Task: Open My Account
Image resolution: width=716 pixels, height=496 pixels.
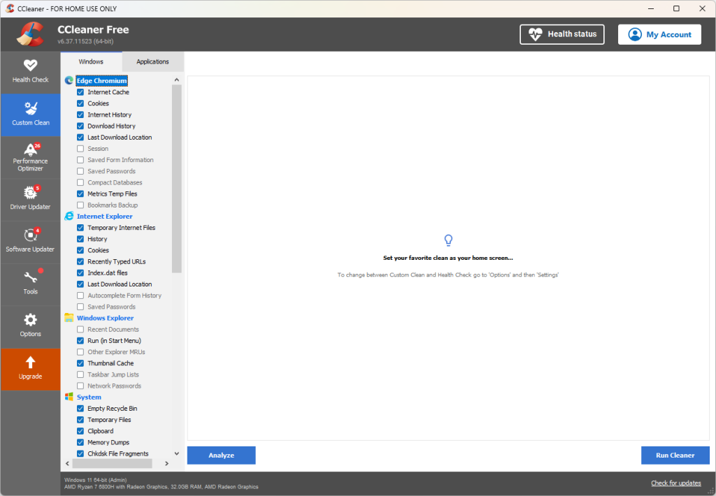Action: coord(659,34)
